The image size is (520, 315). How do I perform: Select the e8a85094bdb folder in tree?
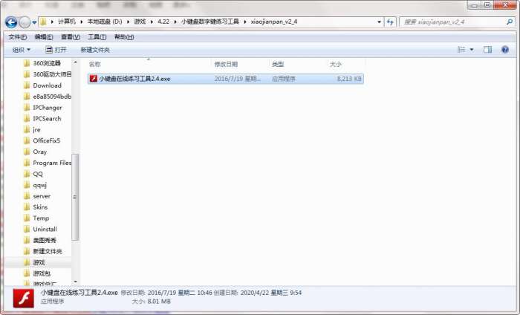click(52, 97)
